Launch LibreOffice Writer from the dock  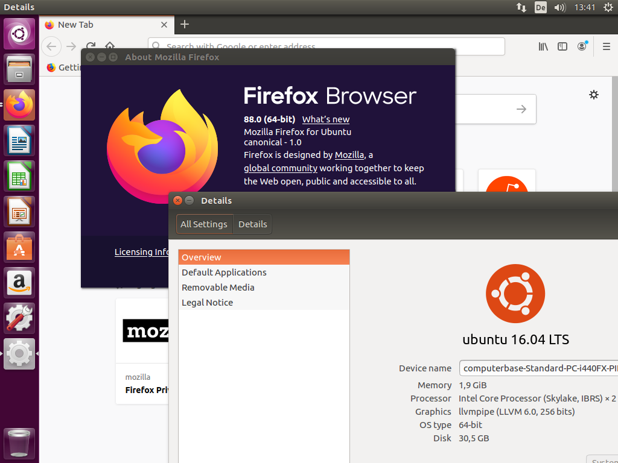(19, 140)
